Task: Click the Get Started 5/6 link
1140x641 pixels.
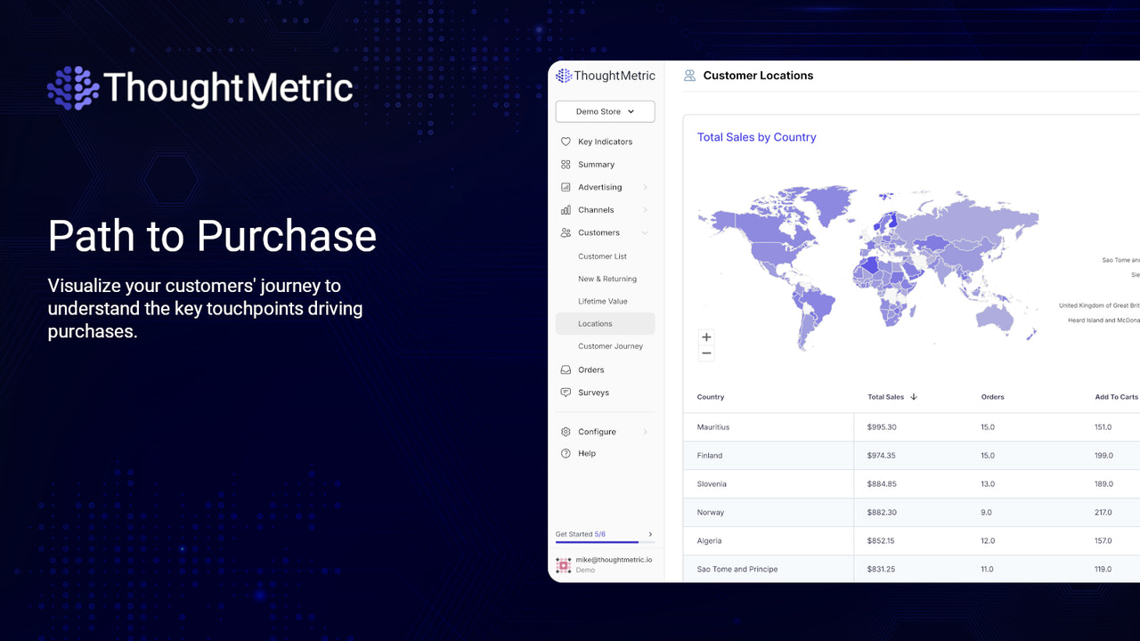Action: (x=579, y=532)
